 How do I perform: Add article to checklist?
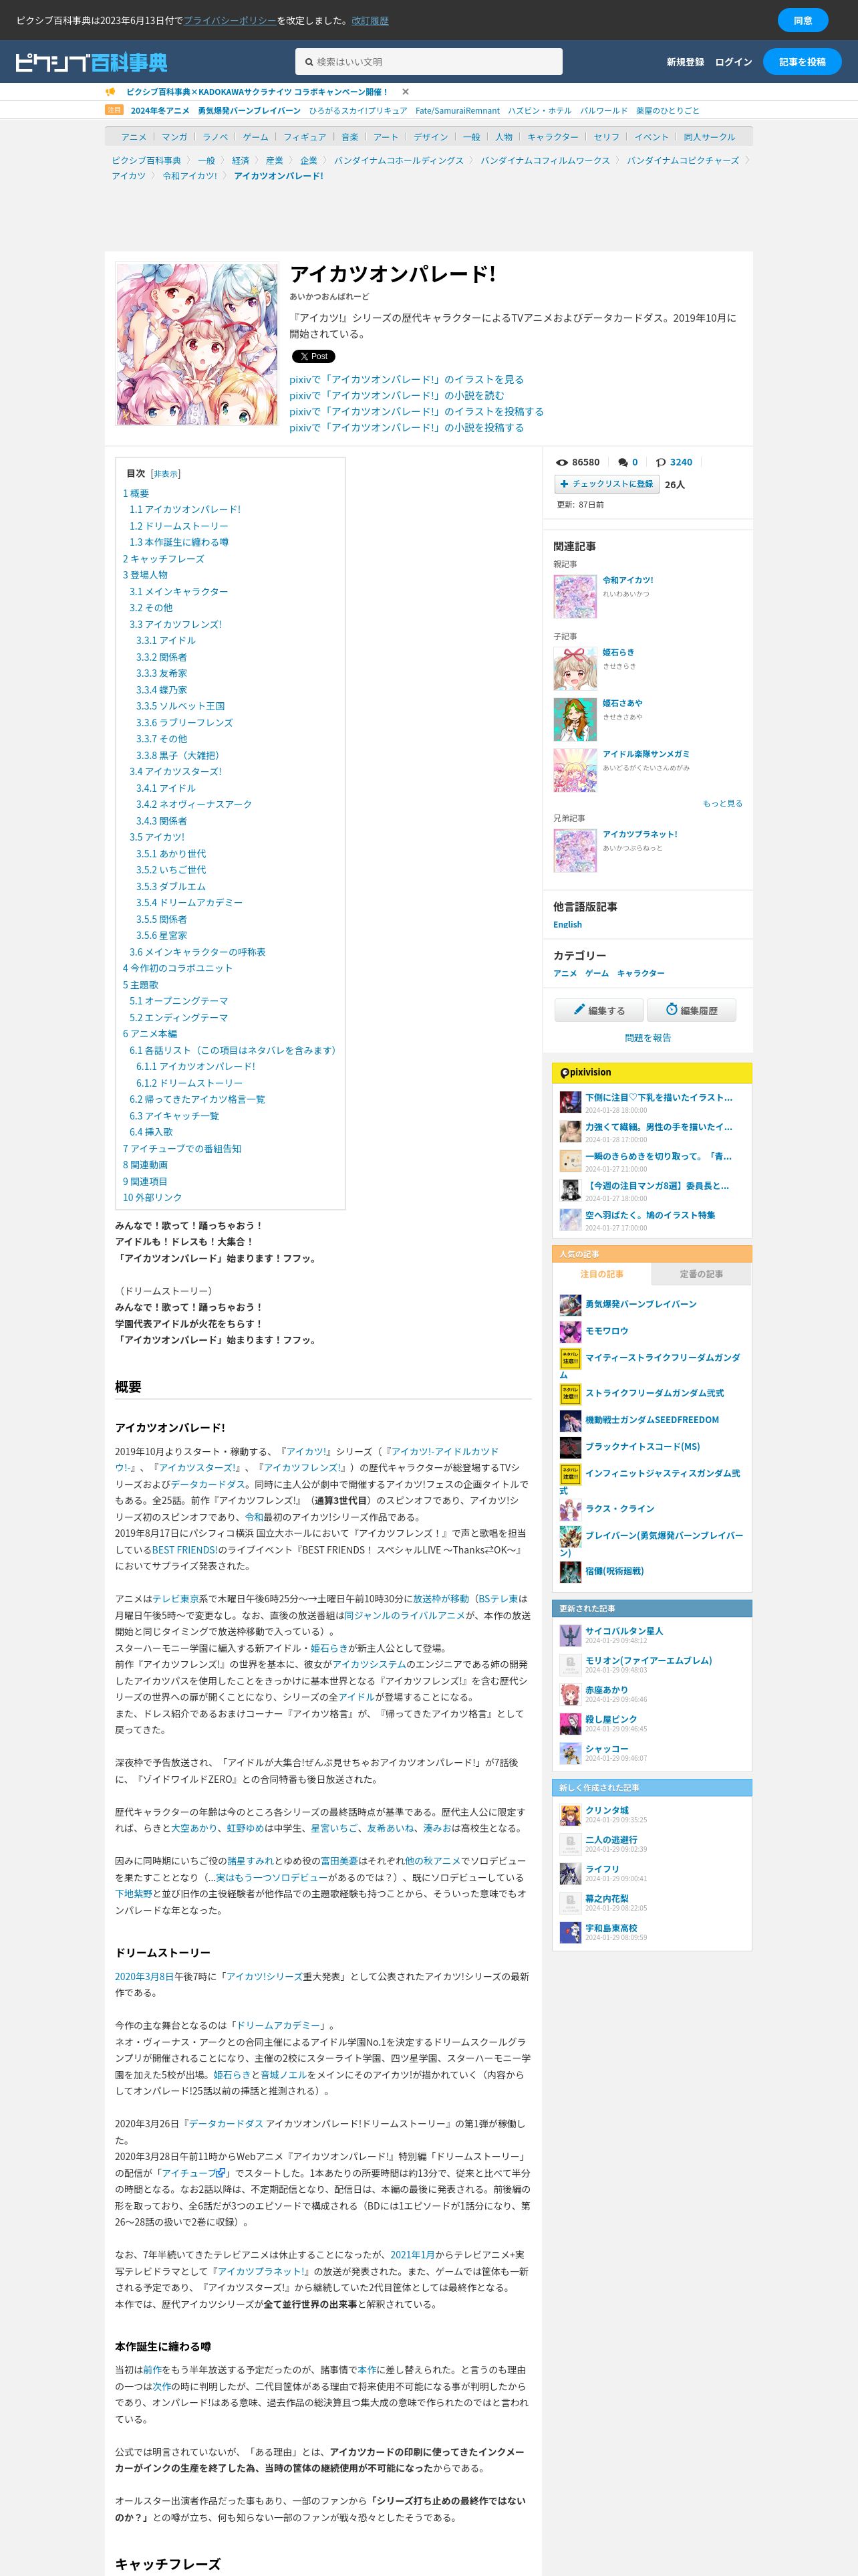click(x=606, y=484)
